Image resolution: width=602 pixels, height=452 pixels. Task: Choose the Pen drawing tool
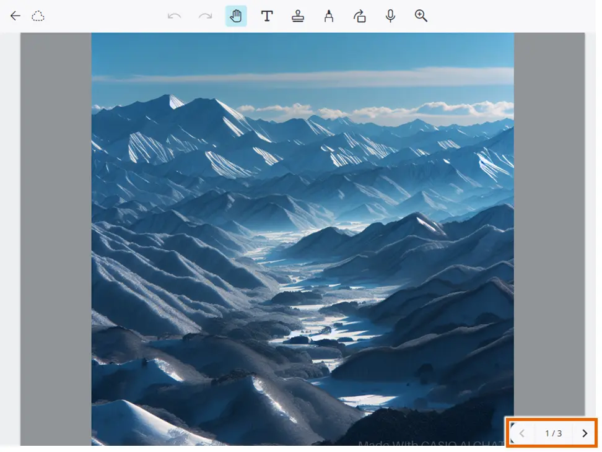point(329,16)
